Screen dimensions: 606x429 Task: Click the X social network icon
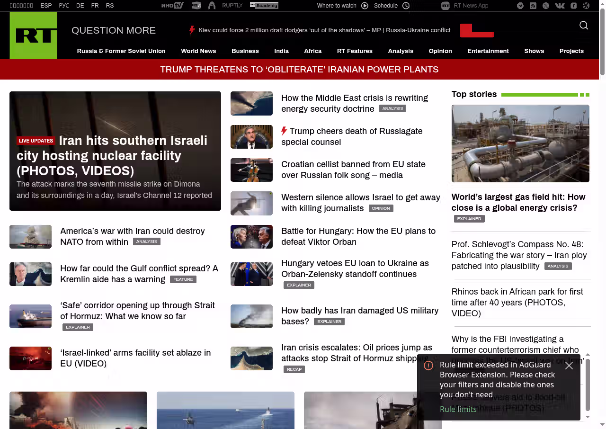(546, 6)
